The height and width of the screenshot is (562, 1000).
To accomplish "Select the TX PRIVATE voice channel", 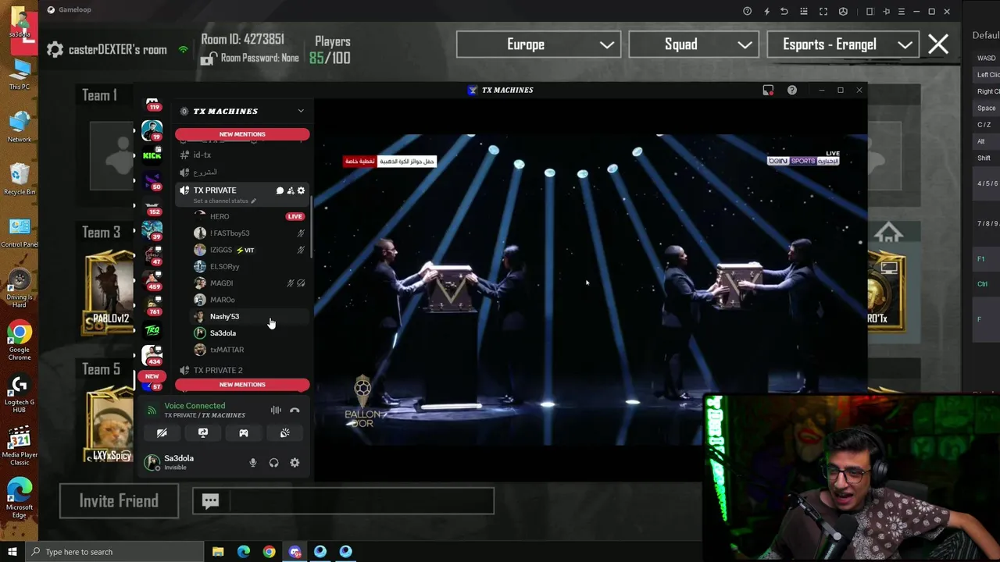I will coord(215,190).
